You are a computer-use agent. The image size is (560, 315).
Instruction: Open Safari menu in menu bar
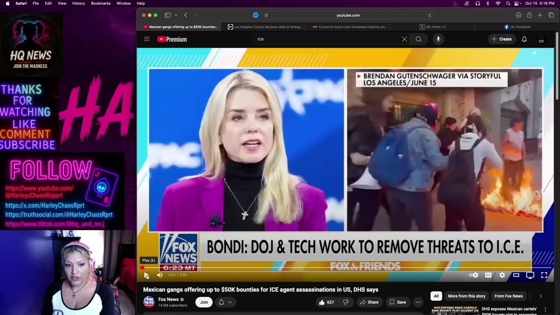pos(21,3)
